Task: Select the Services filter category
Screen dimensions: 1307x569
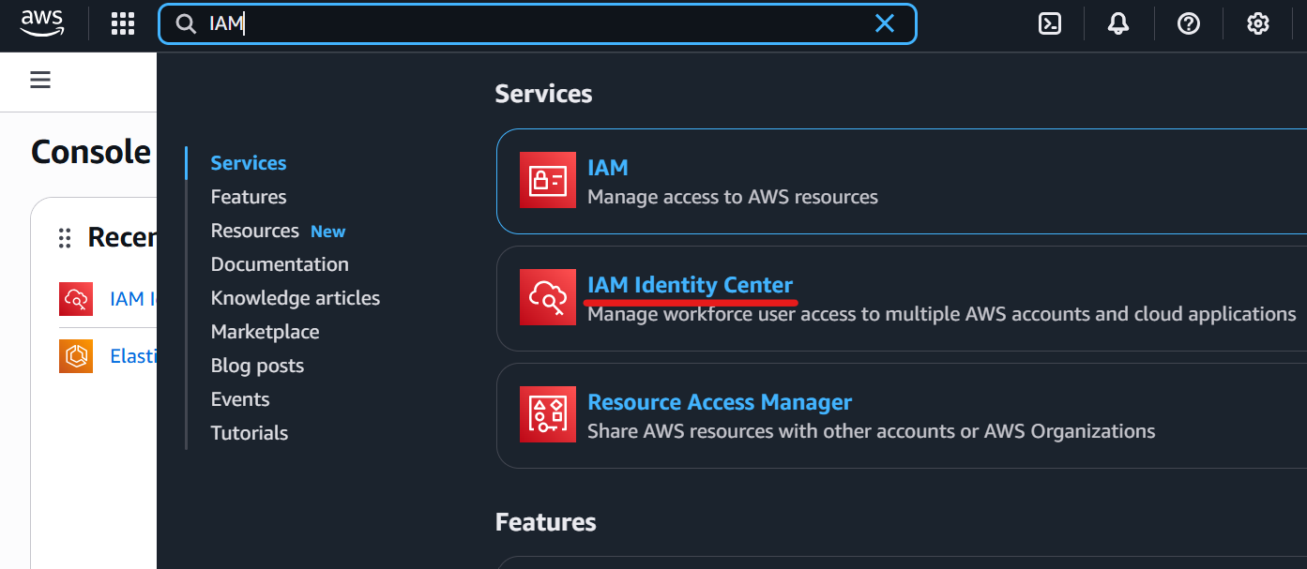Action: pos(249,163)
